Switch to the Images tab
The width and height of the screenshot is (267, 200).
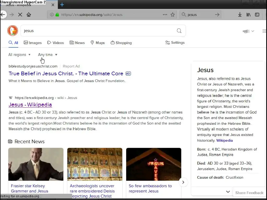(x=33, y=43)
